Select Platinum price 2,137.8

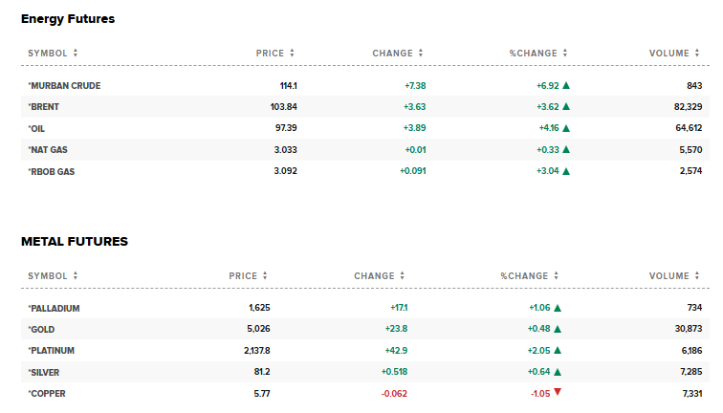pos(257,351)
